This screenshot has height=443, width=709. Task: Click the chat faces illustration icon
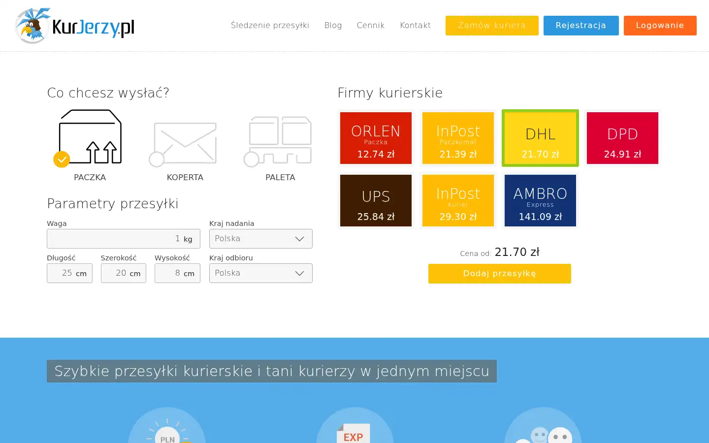coord(543,425)
